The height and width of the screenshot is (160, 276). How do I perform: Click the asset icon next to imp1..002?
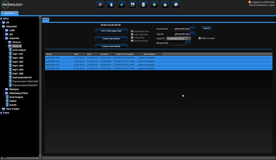[10, 58]
